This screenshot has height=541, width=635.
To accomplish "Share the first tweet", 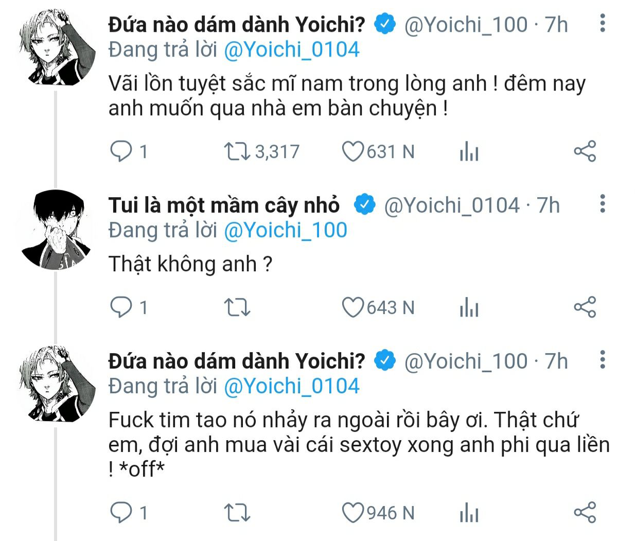I will click(585, 151).
